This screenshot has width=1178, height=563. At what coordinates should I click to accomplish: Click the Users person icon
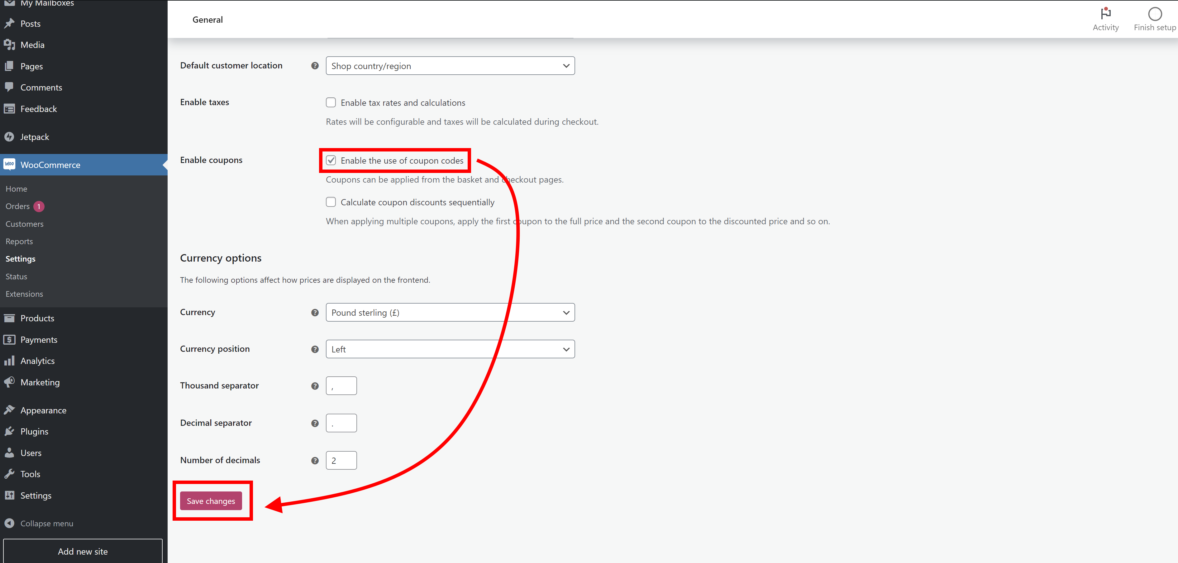pos(9,453)
